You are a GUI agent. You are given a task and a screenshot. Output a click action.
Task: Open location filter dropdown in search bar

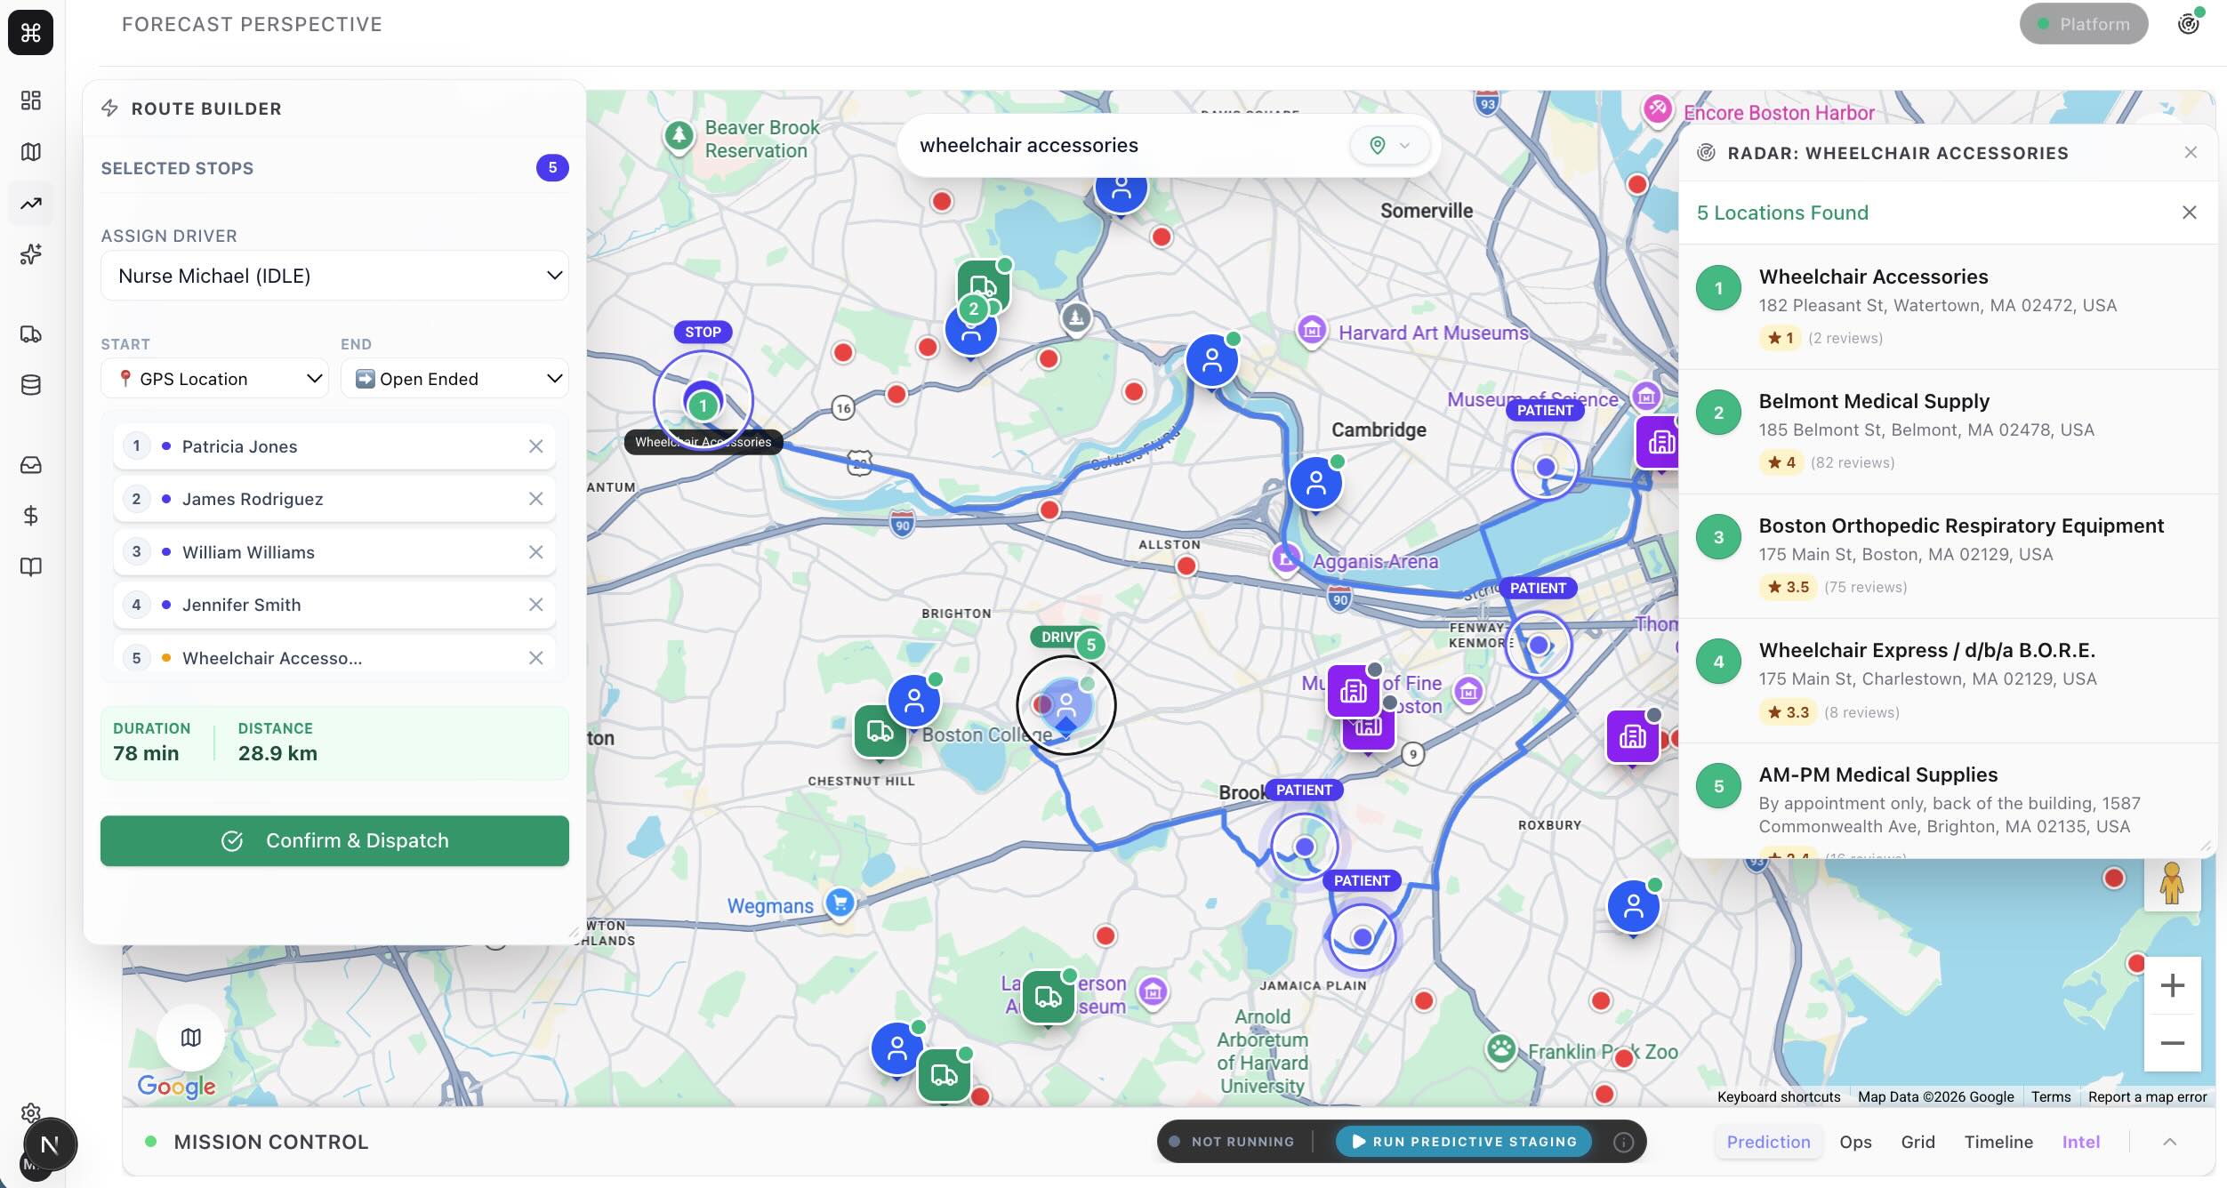tap(1389, 145)
